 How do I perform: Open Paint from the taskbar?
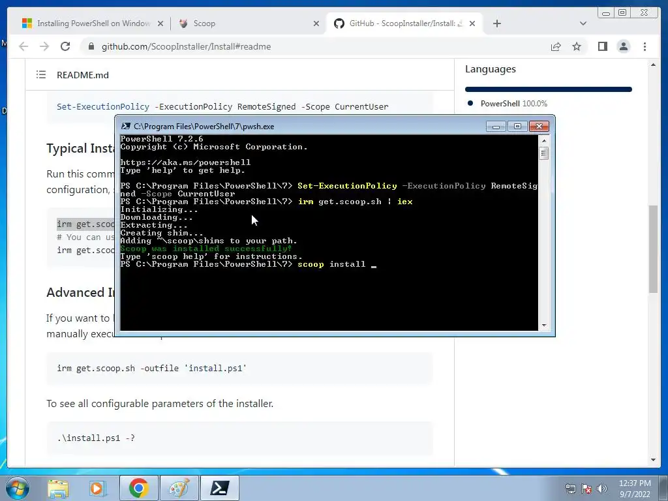(179, 488)
